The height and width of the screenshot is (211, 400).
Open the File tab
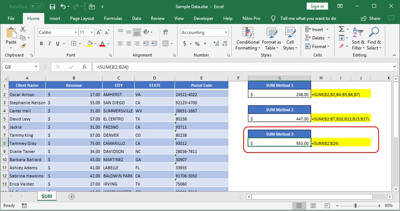tap(11, 18)
